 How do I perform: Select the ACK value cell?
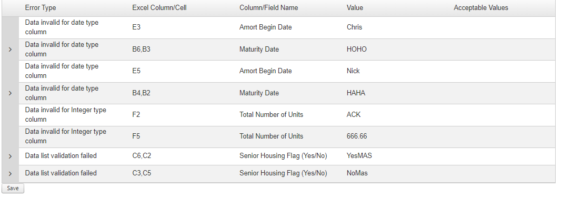[x=354, y=115]
